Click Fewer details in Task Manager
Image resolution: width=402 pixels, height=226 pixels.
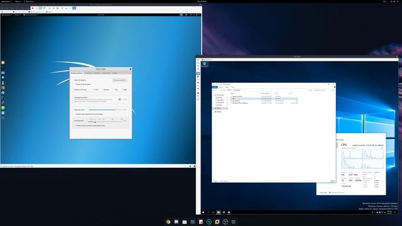[x=323, y=193]
